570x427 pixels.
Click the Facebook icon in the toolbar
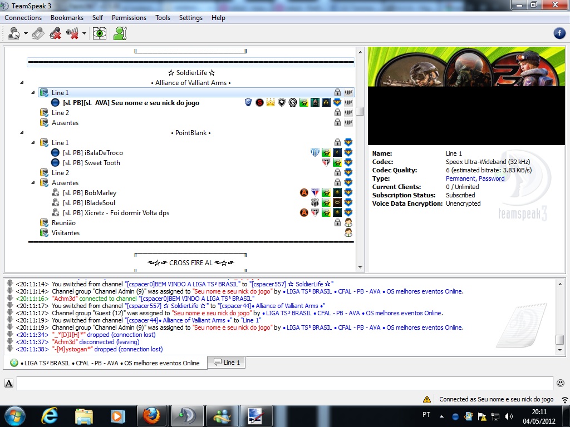[x=559, y=33]
